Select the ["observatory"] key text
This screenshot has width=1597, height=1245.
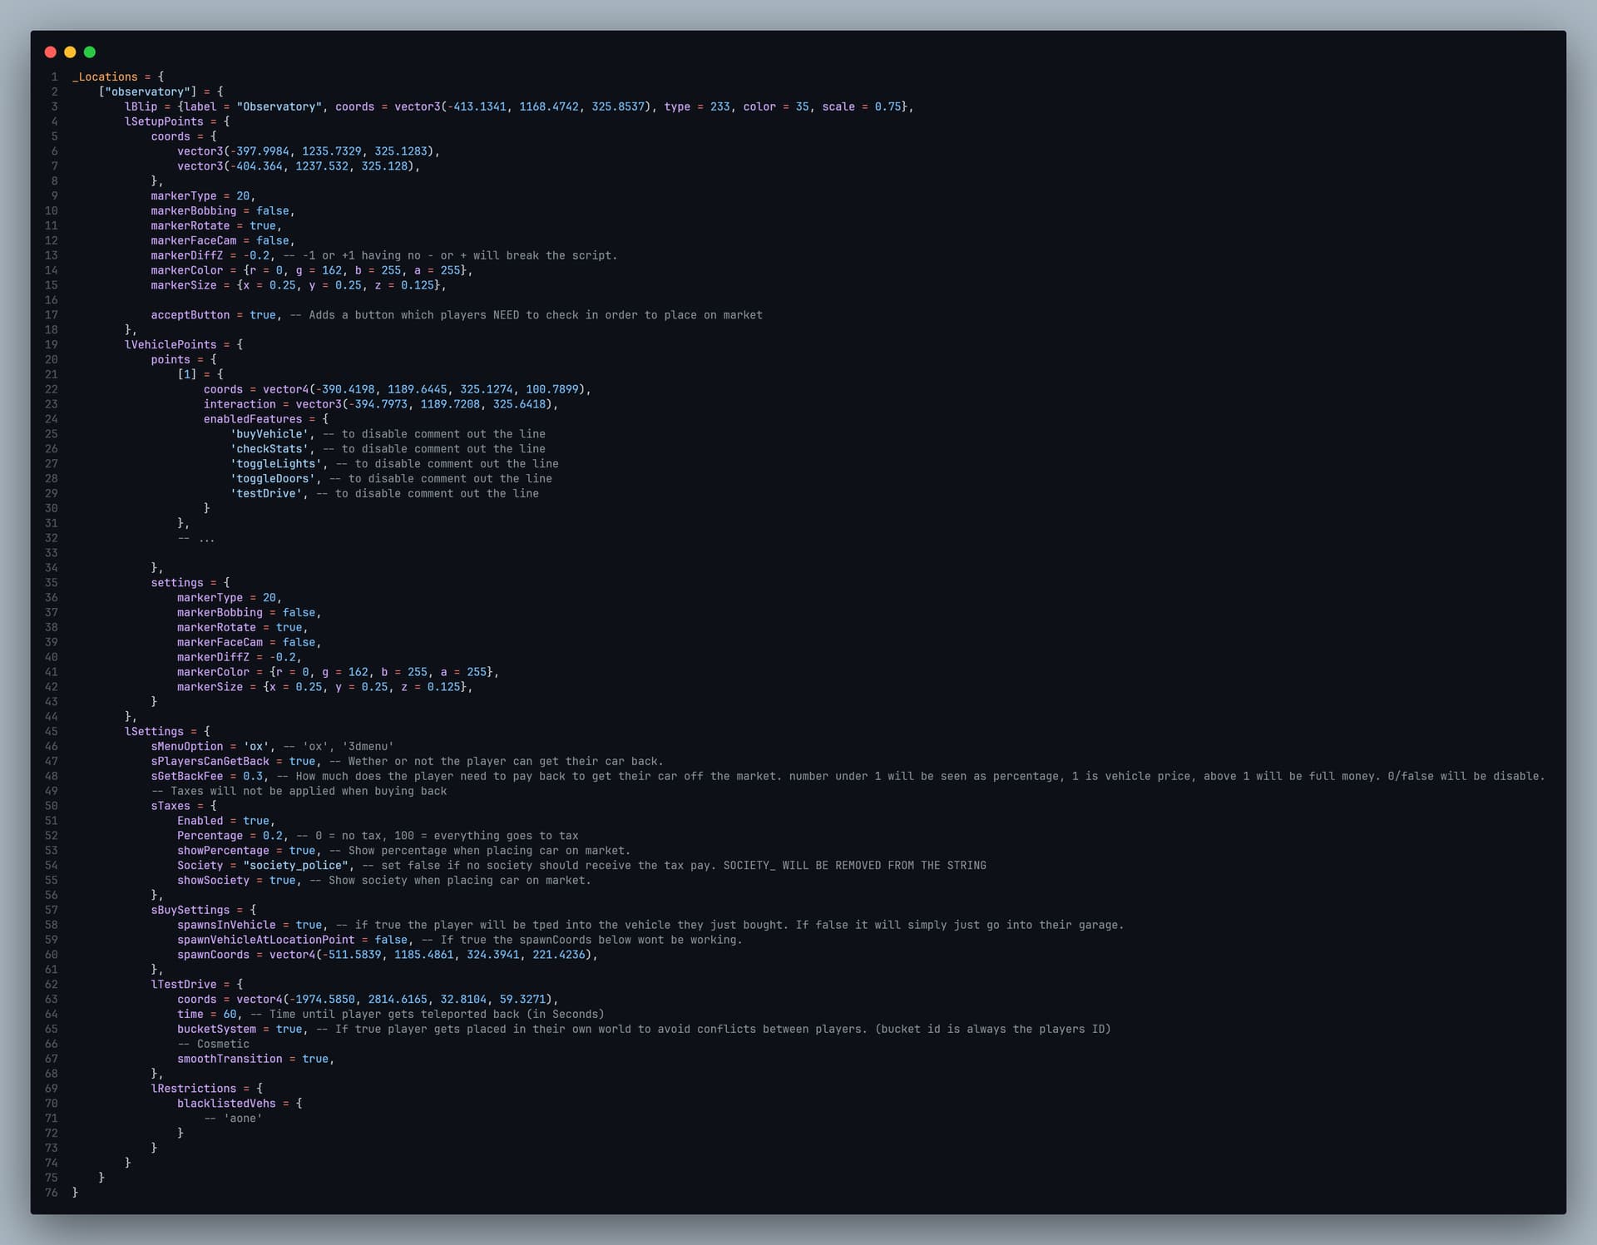click(148, 91)
